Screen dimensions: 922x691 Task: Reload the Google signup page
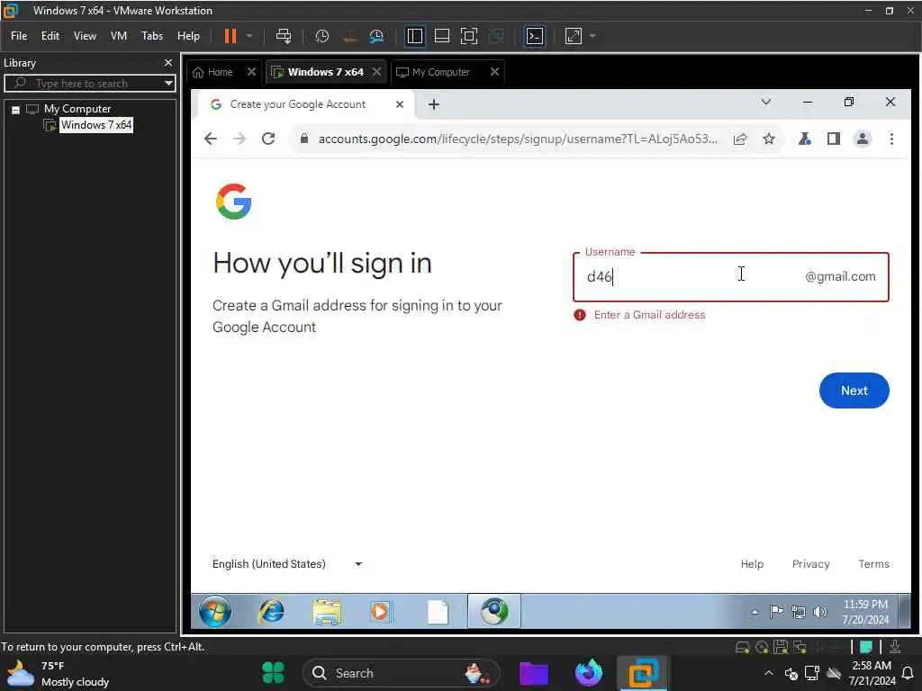point(268,139)
